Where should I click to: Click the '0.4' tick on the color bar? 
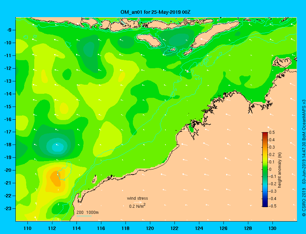[272, 140]
